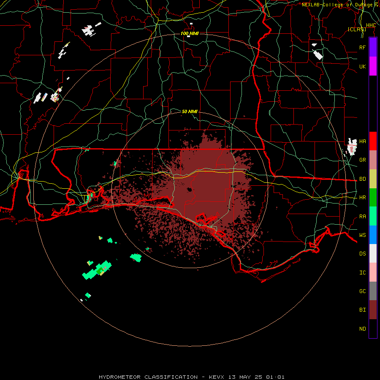Click the 'BD' legend label
This screenshot has height=380, width=380.
tap(363, 179)
